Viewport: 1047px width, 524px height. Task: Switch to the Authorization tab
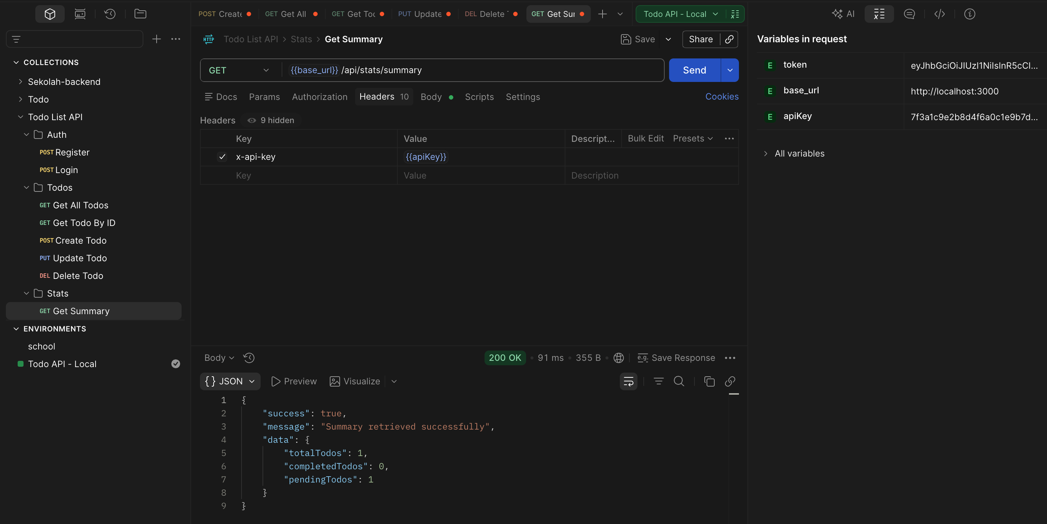coord(319,97)
